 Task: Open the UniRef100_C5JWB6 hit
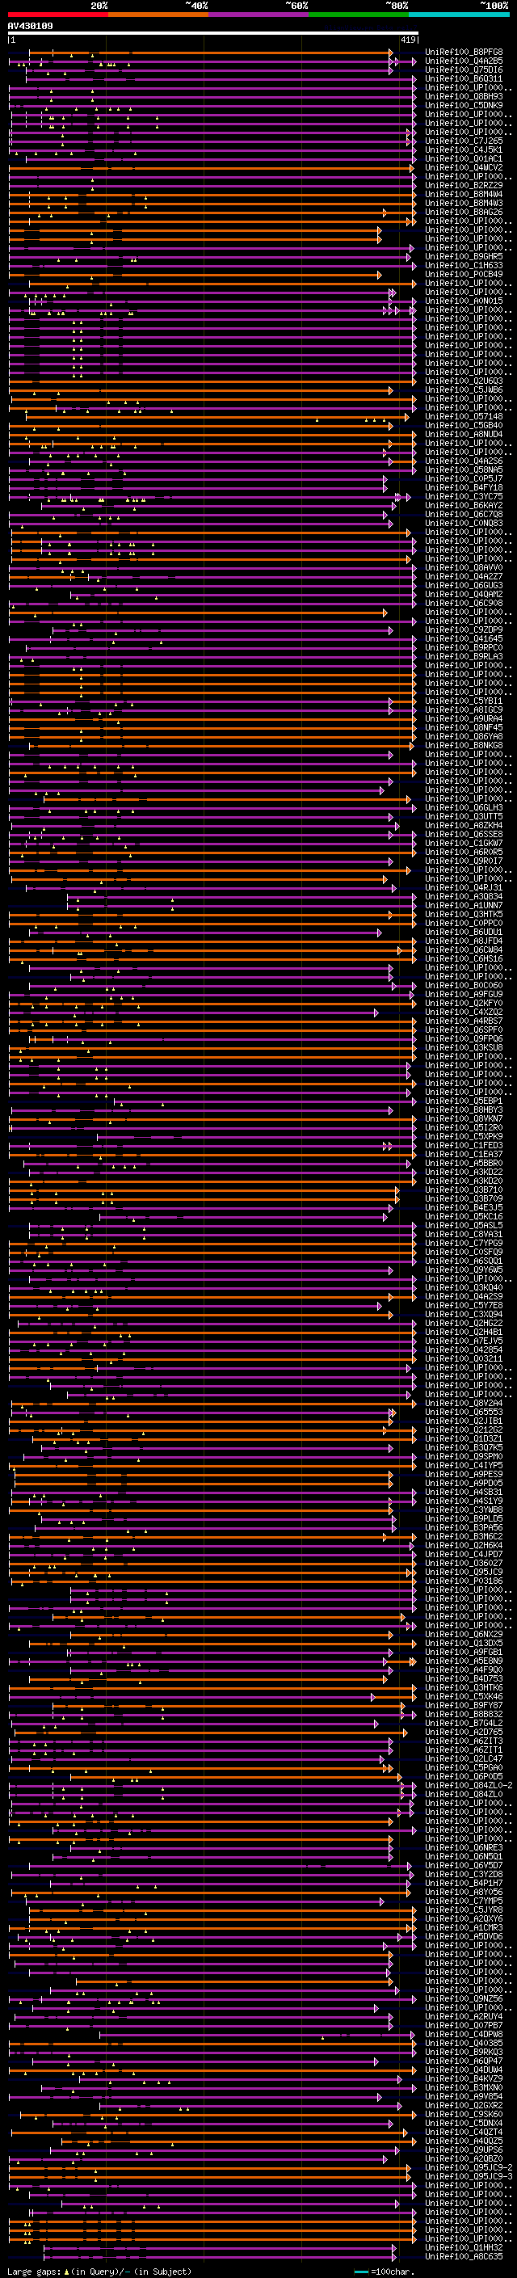click(x=464, y=390)
